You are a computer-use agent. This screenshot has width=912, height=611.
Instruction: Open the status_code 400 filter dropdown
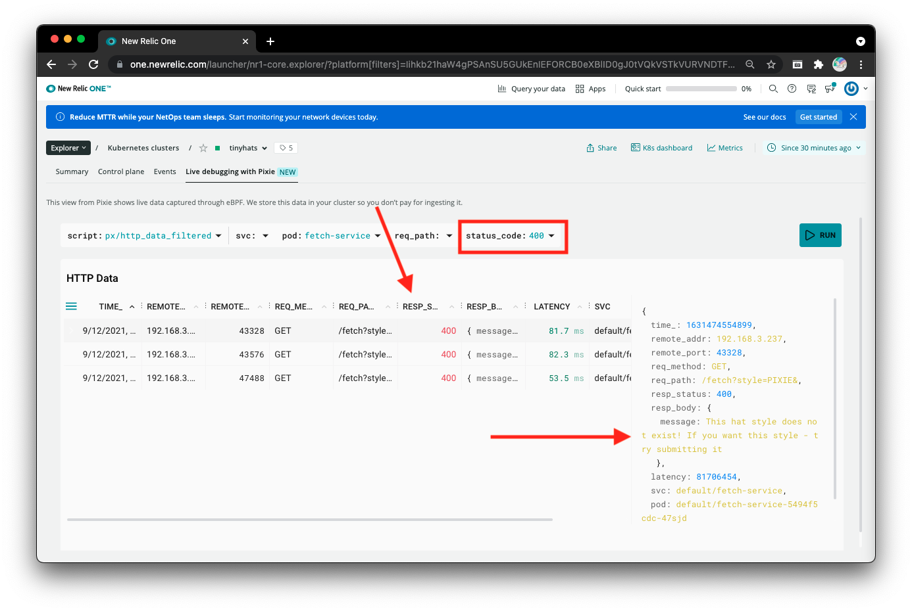point(551,236)
